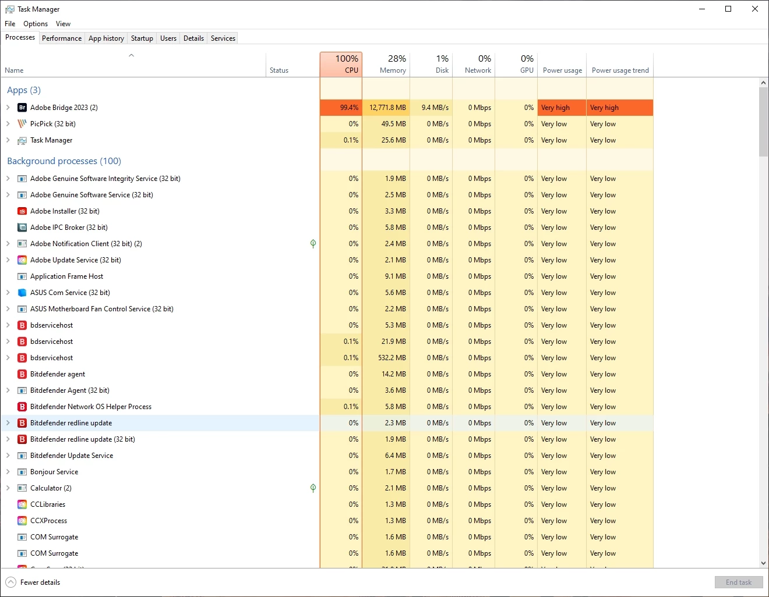769x597 pixels.
Task: Click the Adobe Update Service icon
Action: (22, 260)
